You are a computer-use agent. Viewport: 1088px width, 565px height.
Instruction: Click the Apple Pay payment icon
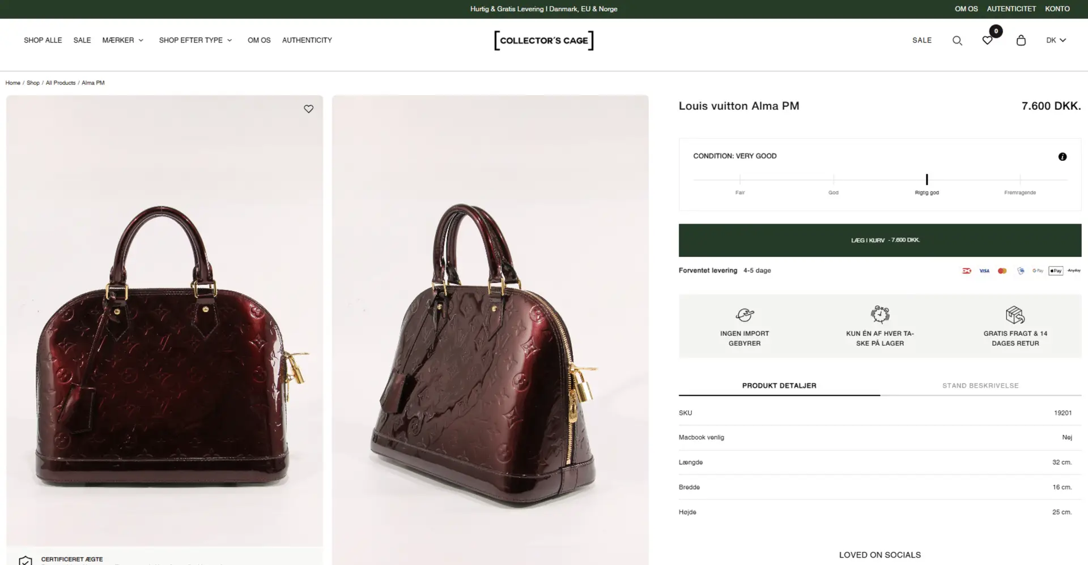tap(1056, 271)
